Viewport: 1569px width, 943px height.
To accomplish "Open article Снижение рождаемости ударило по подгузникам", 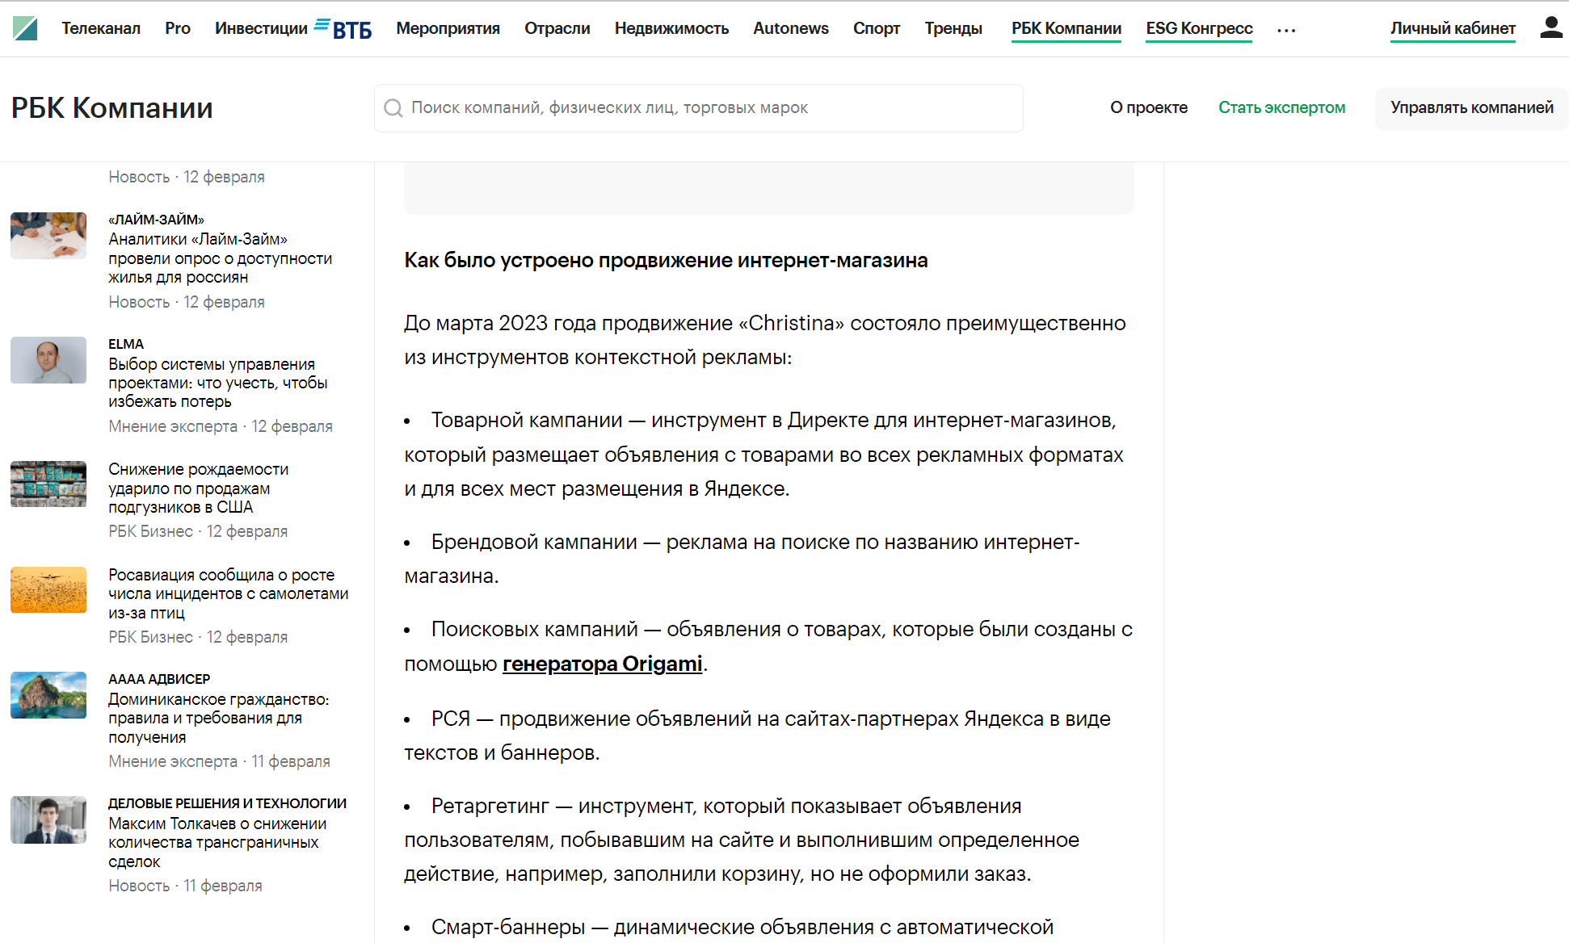I will (x=199, y=488).
